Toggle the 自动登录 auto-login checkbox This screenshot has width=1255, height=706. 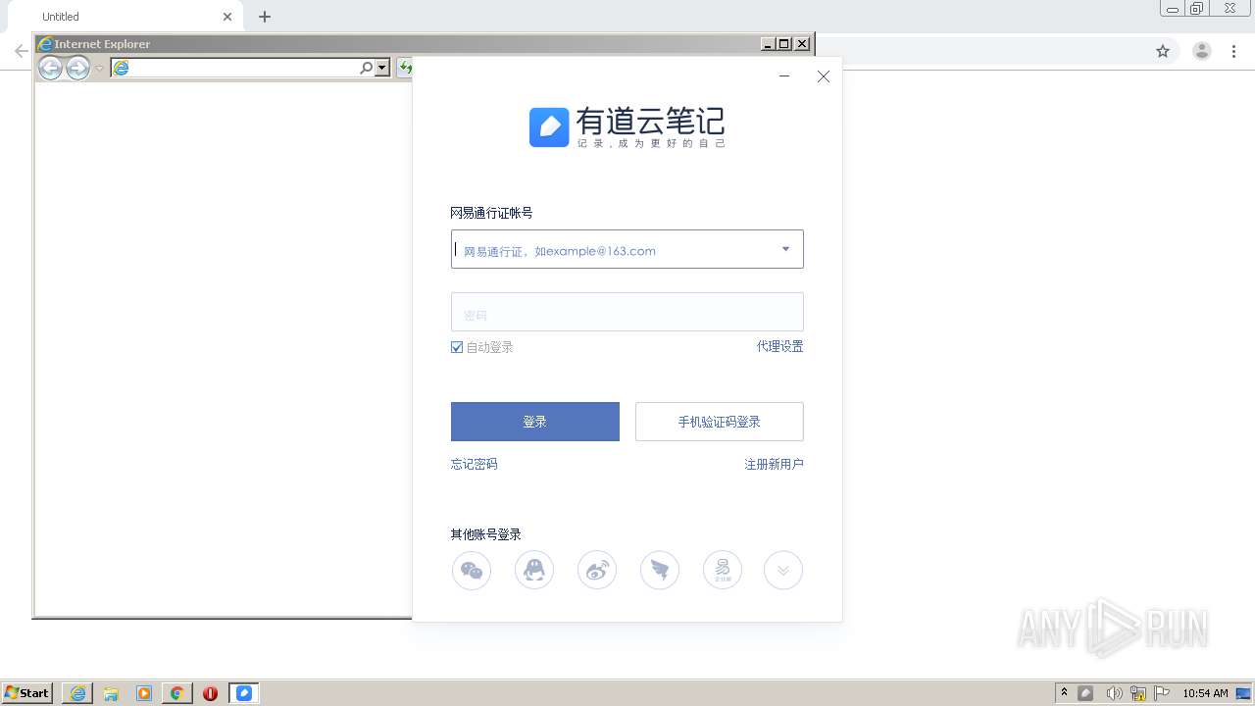(457, 347)
